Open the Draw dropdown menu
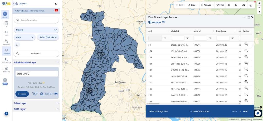This screenshot has width=263, height=121. click(193, 5)
